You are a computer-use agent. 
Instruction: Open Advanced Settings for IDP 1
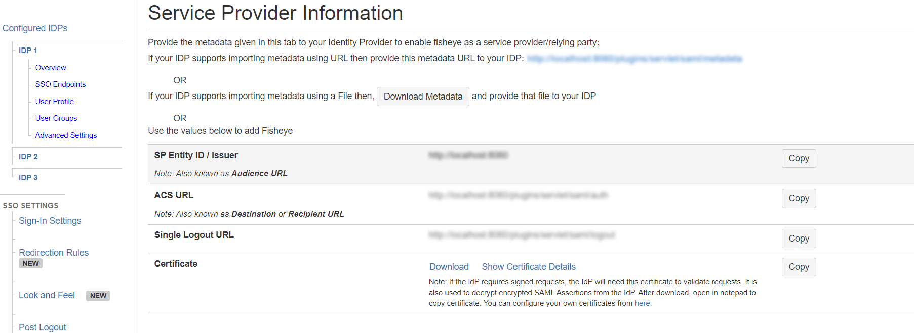[x=66, y=135]
